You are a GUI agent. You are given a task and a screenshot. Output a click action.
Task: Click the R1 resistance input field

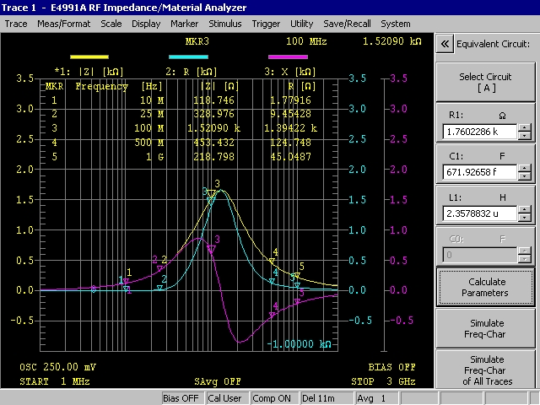(x=478, y=132)
